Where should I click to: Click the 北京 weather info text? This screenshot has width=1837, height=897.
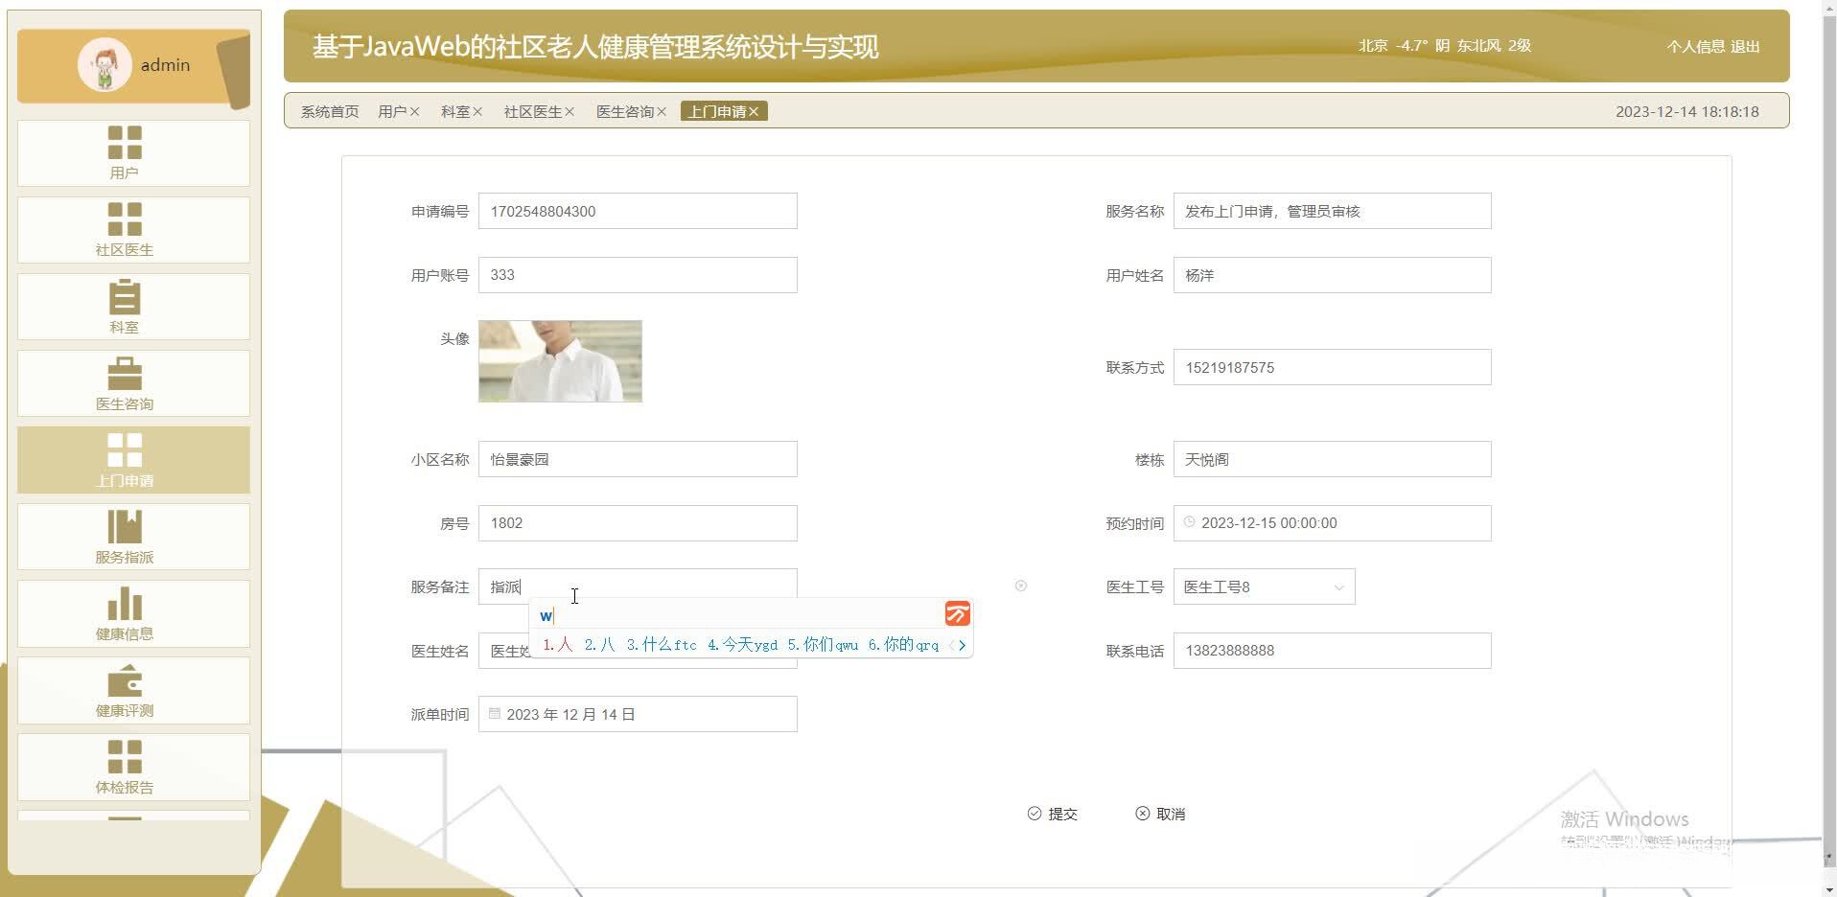pos(1444,46)
